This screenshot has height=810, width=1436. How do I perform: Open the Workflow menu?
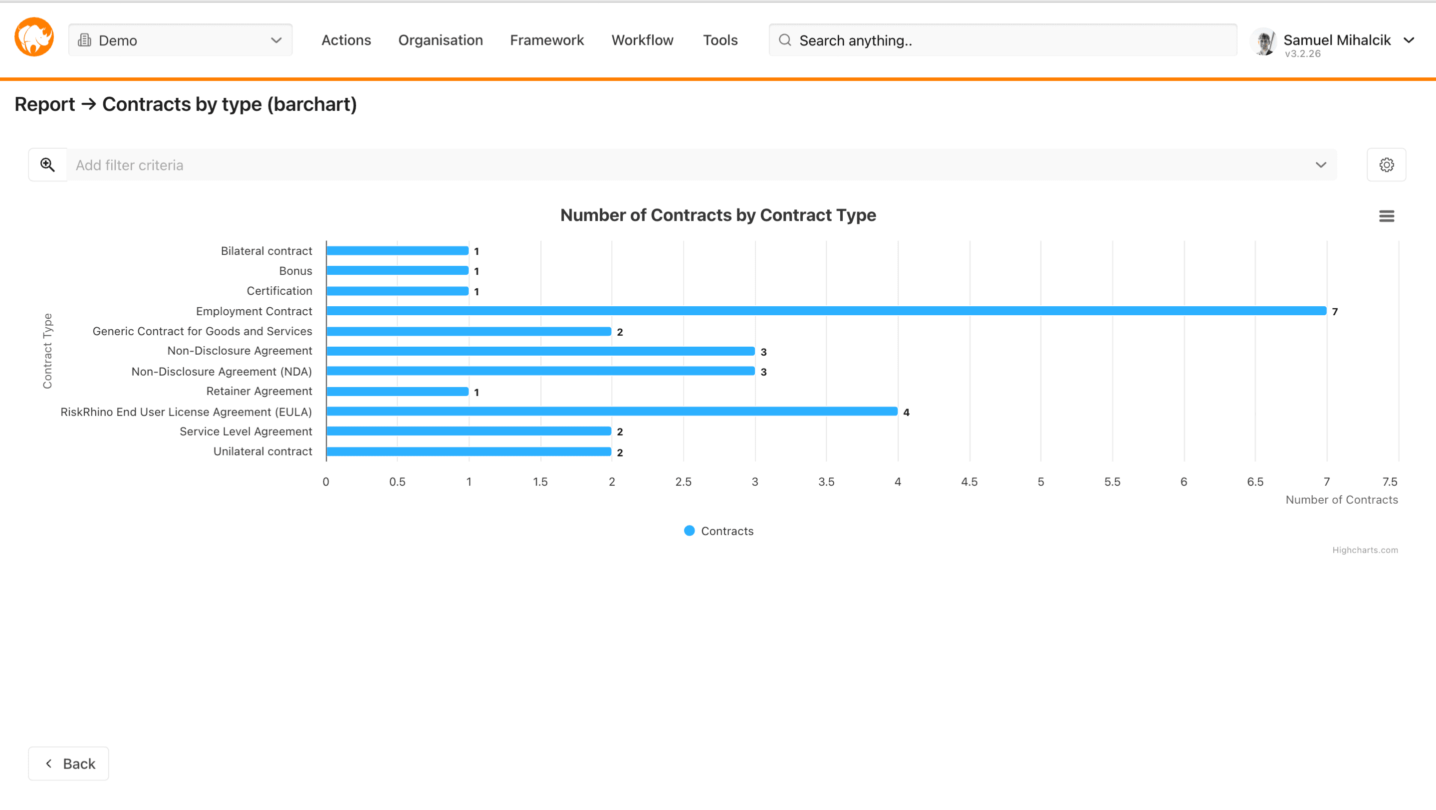click(x=642, y=40)
